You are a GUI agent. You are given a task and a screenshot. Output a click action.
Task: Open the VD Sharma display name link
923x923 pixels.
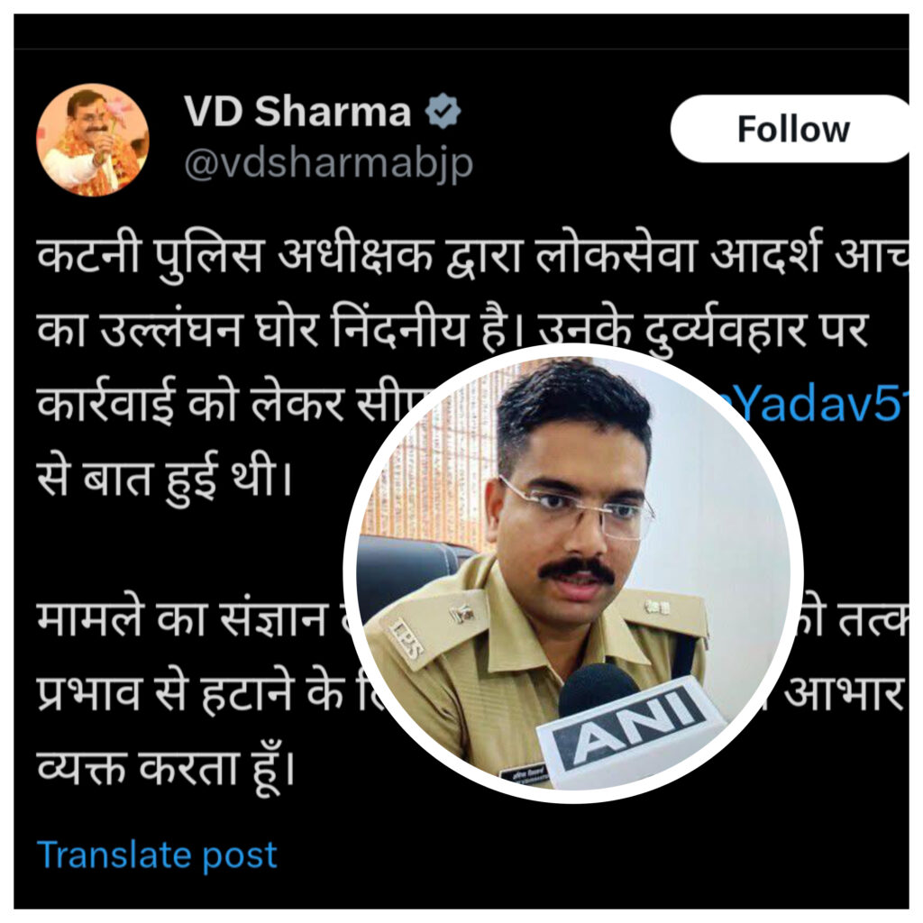(297, 111)
